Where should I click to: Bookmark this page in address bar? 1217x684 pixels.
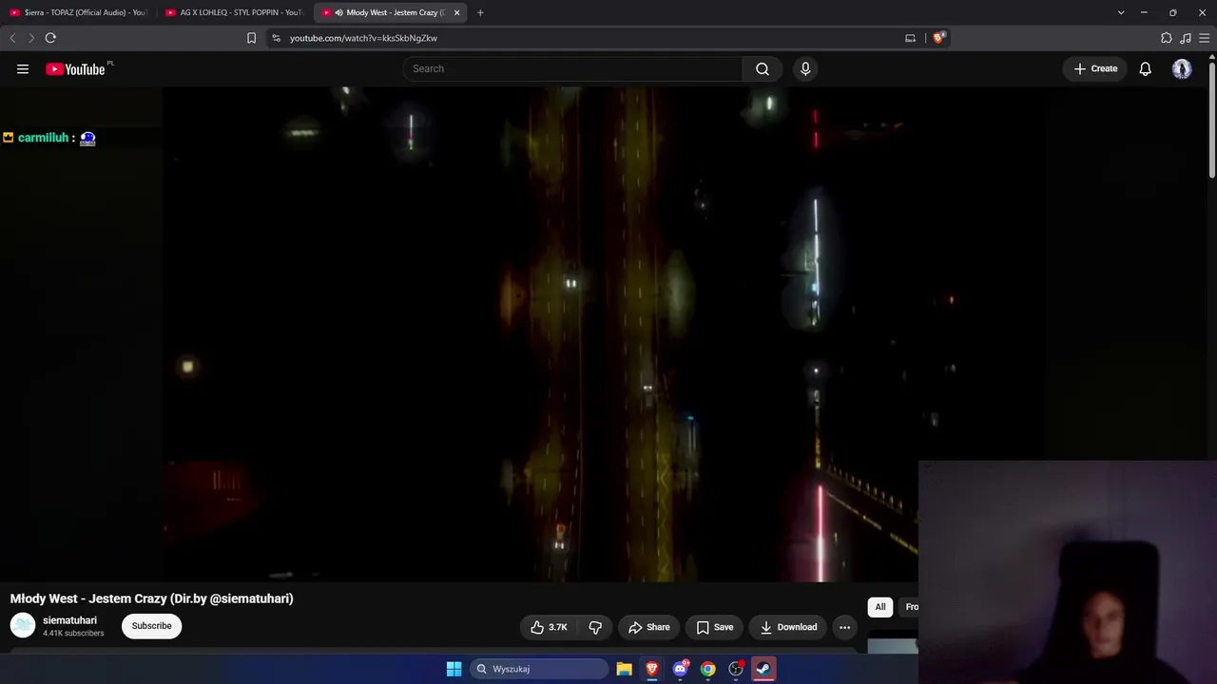point(251,38)
